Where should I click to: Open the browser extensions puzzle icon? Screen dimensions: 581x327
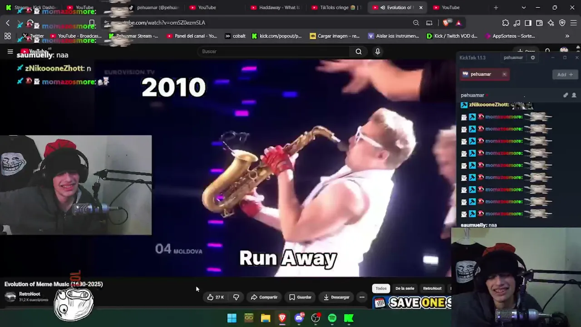tap(506, 23)
